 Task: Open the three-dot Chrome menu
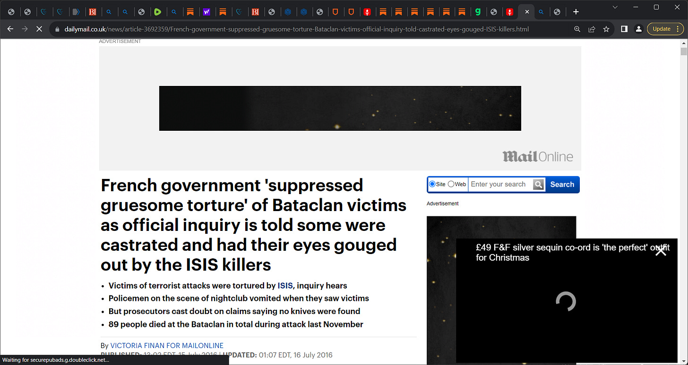(679, 29)
